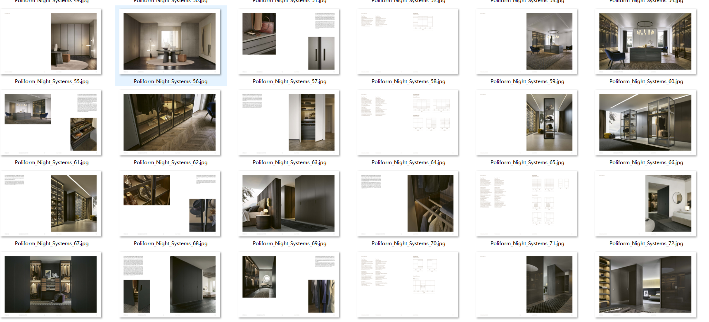Select the Poliform_Night_Systems_57.jpg thumbnail image
Image resolution: width=709 pixels, height=322 pixels.
289,41
